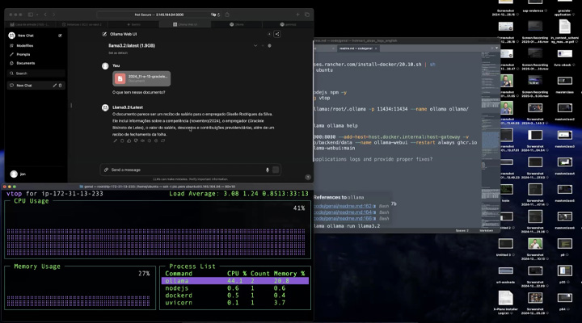Click the edit icon beside Ollama Web UI title
The width and height of the screenshot is (582, 323).
[x=104, y=34]
